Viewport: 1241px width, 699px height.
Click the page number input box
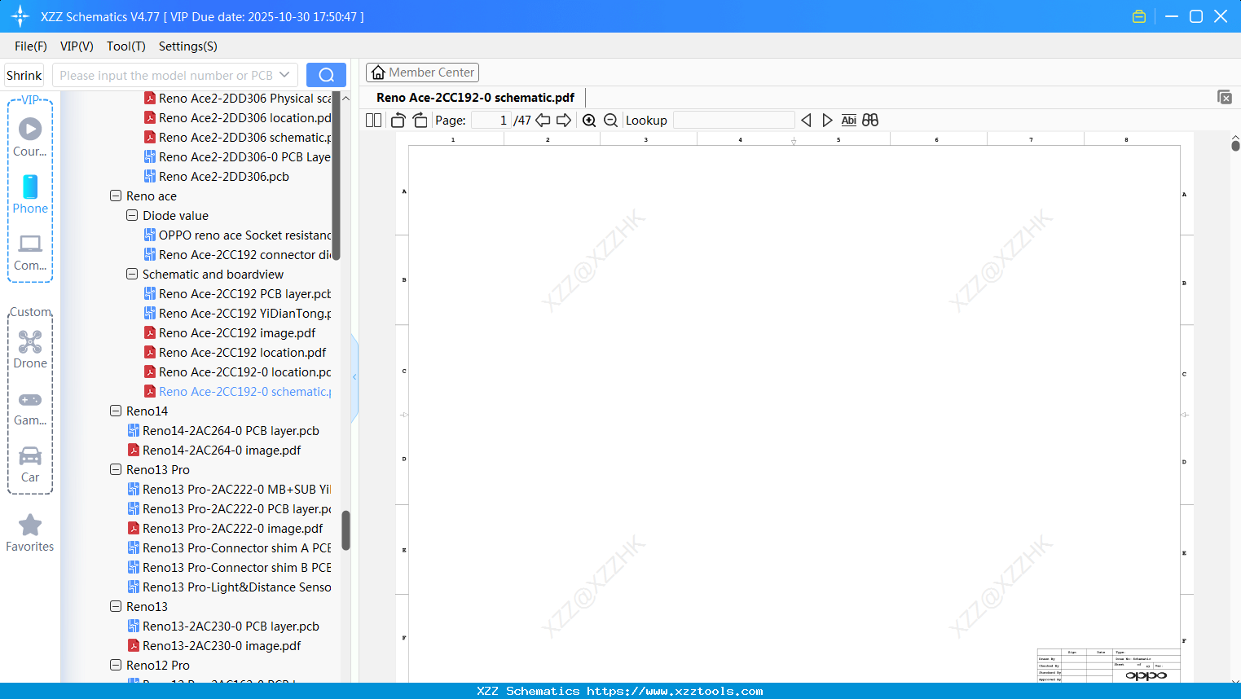coord(491,121)
